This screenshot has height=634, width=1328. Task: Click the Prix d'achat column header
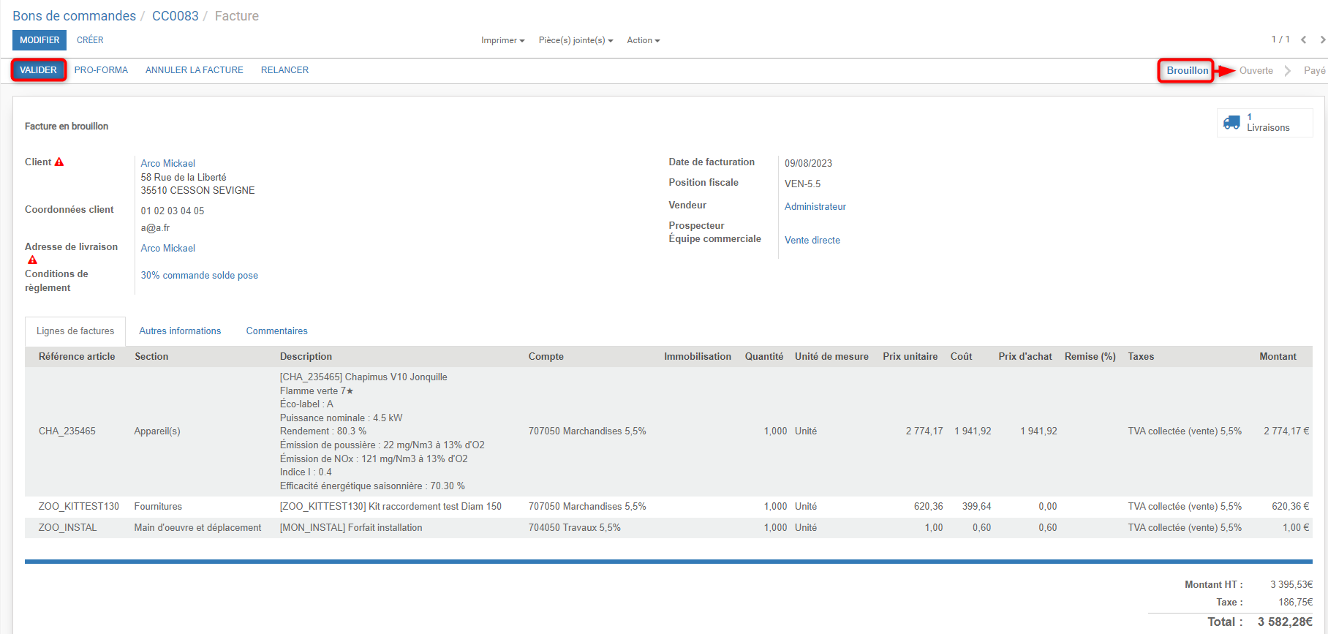pyautogui.click(x=1025, y=357)
